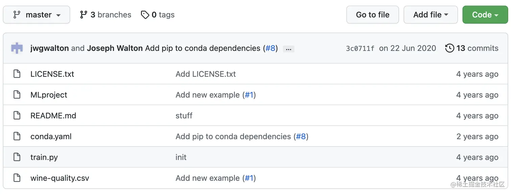511x194 pixels.
Task: Expand the Add file dropdown
Action: pyautogui.click(x=431, y=15)
